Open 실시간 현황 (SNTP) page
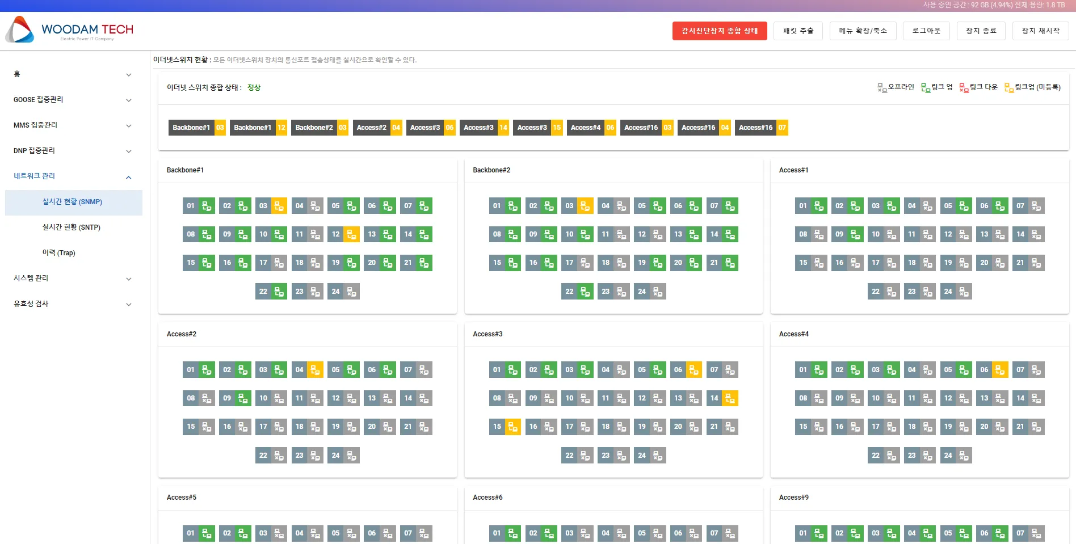 [x=72, y=227]
